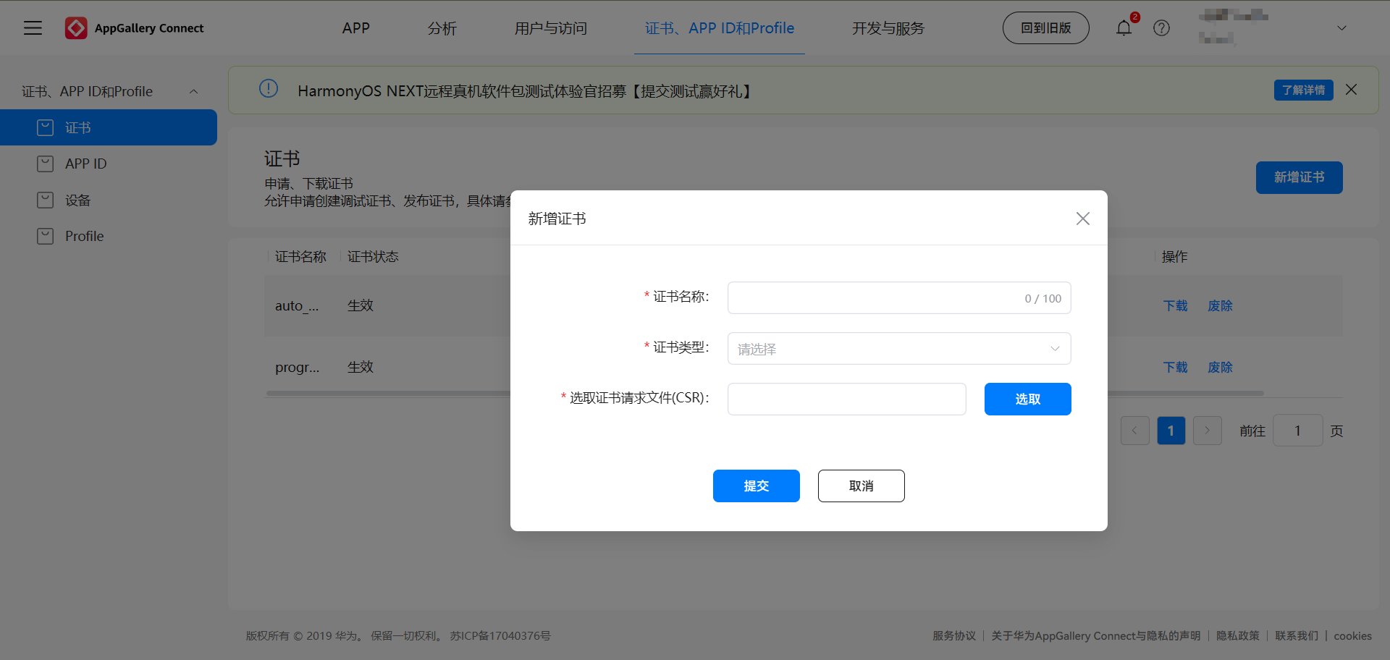Click the 证书名称 column header
This screenshot has width=1390, height=660.
pos(300,257)
